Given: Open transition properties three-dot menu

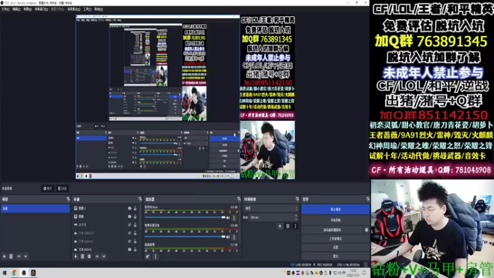Looking at the screenshot, I should 295,226.
